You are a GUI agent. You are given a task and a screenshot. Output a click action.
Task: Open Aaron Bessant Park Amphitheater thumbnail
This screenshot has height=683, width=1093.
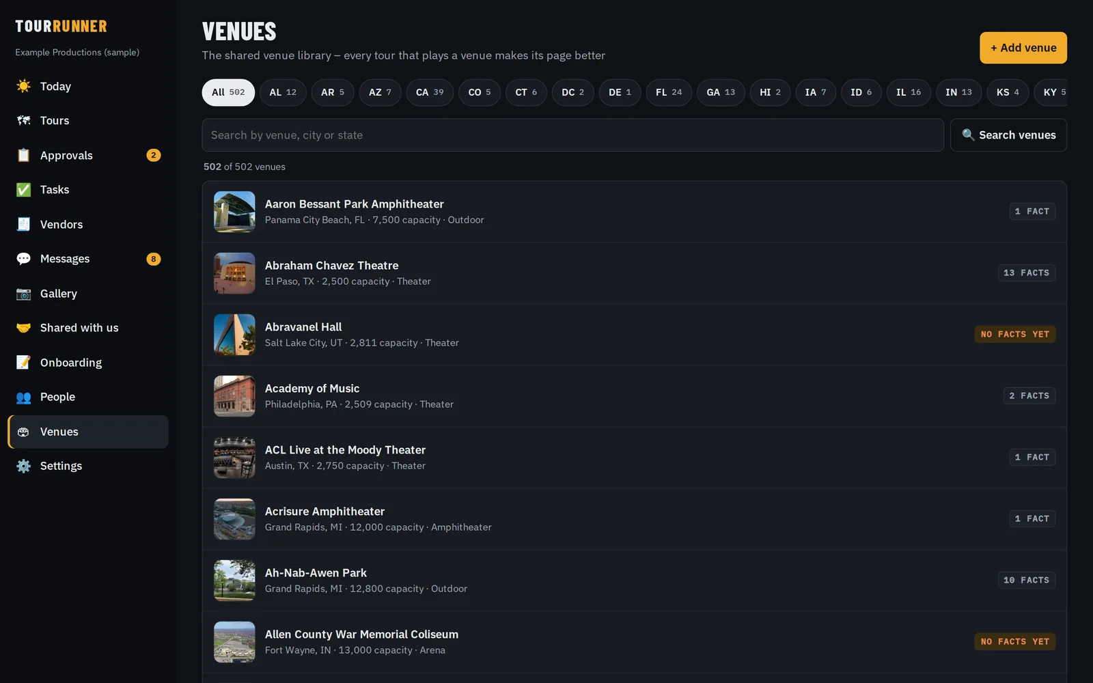(234, 212)
